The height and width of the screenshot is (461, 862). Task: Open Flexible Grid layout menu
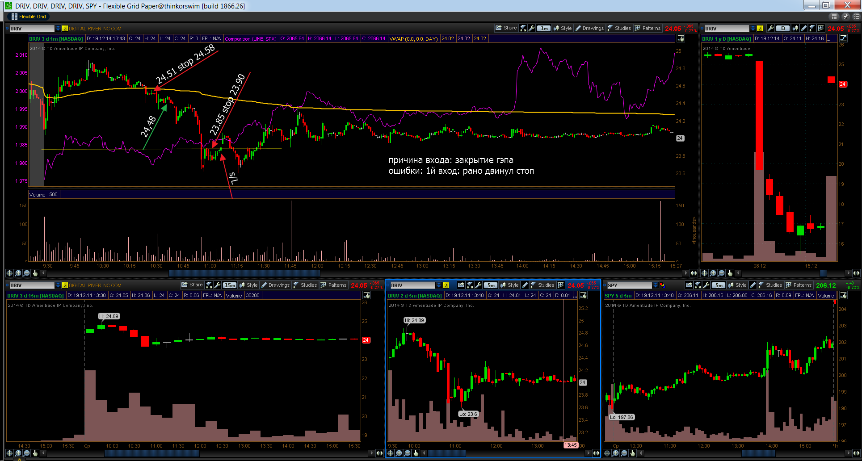click(29, 17)
